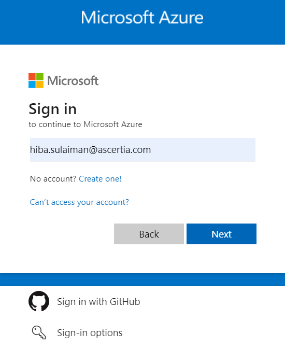Click the red square of Microsoft logo
The height and width of the screenshot is (348, 285).
click(32, 77)
